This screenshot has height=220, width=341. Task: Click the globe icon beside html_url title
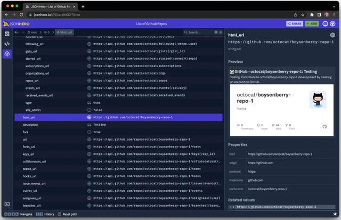[x=332, y=35]
